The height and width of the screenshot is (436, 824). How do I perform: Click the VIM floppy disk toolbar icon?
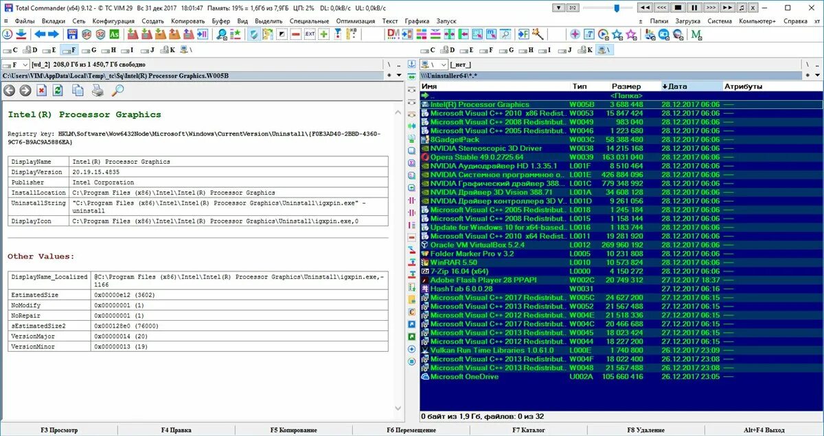point(72,34)
